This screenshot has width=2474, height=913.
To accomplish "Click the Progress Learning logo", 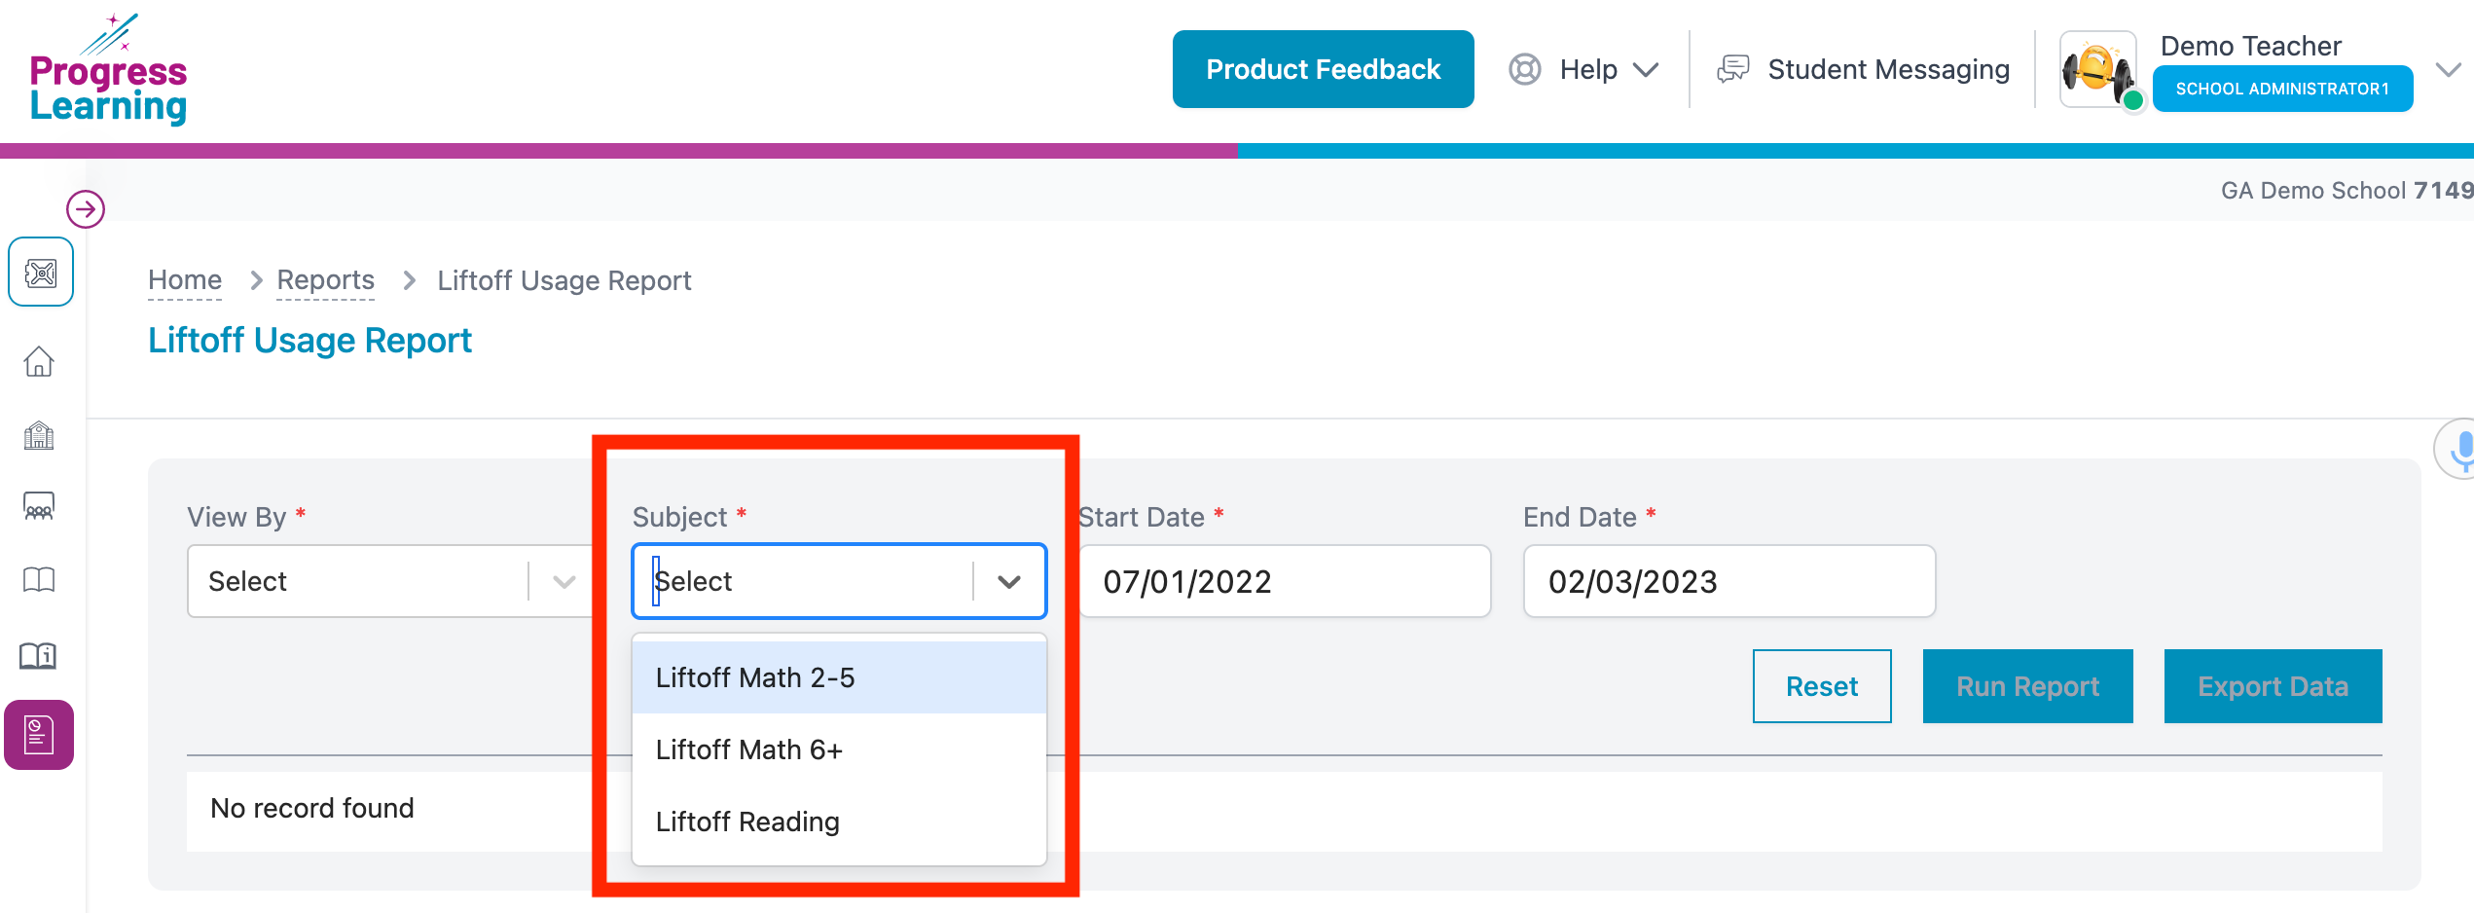I will click(108, 69).
